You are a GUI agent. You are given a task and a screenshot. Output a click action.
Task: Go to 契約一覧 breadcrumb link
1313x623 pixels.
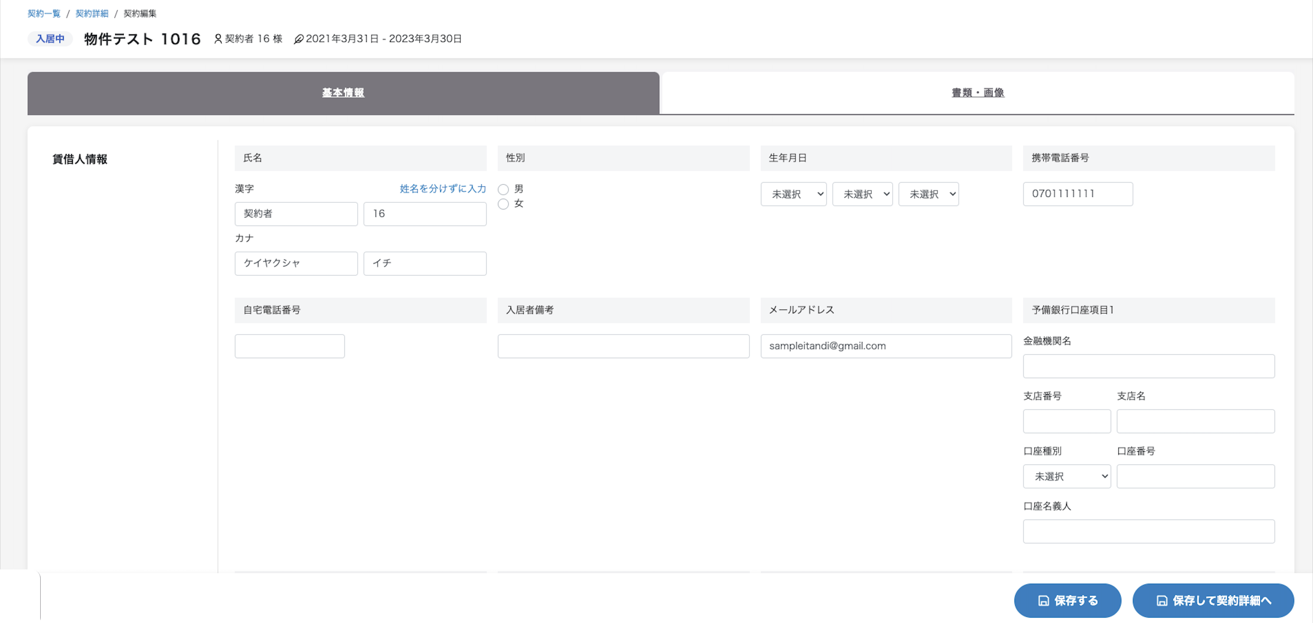44,14
